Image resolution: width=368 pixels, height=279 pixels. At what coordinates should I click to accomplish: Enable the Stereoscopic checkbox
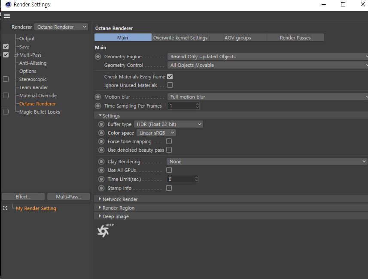[6, 79]
